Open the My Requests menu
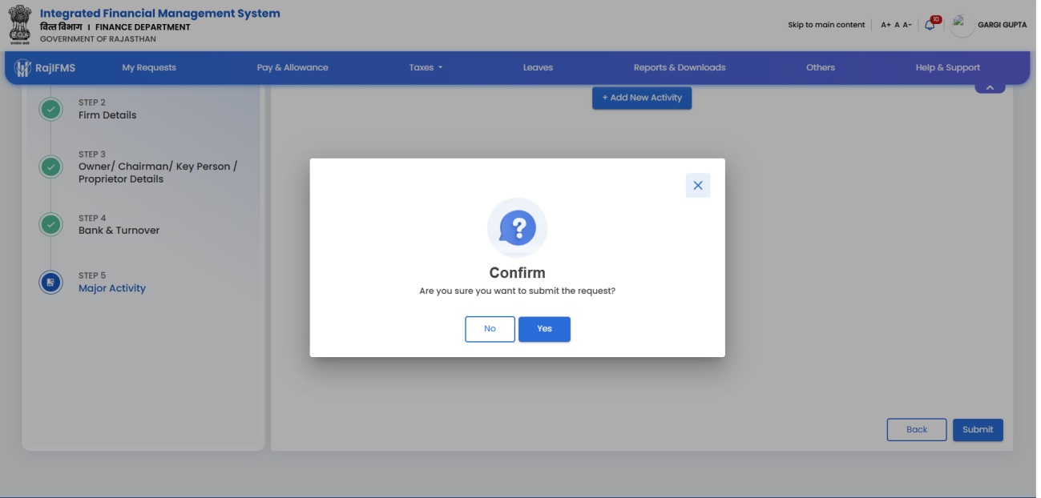 pos(149,68)
